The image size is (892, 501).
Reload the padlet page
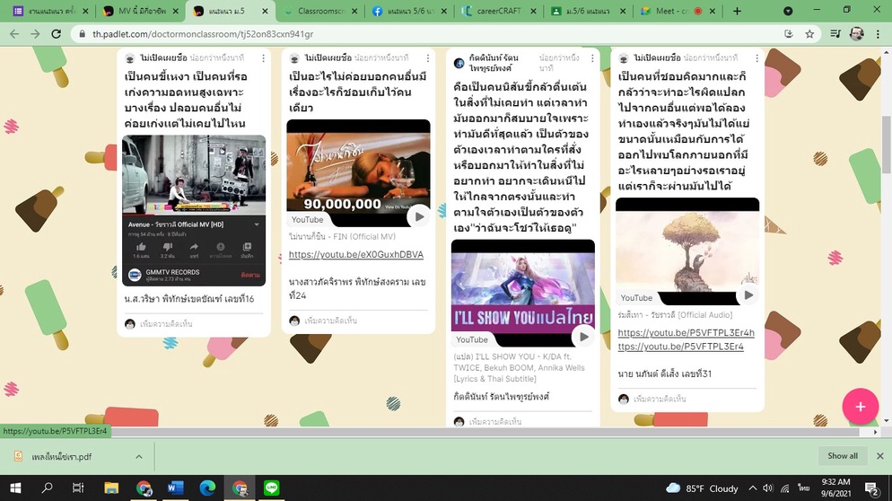point(56,34)
